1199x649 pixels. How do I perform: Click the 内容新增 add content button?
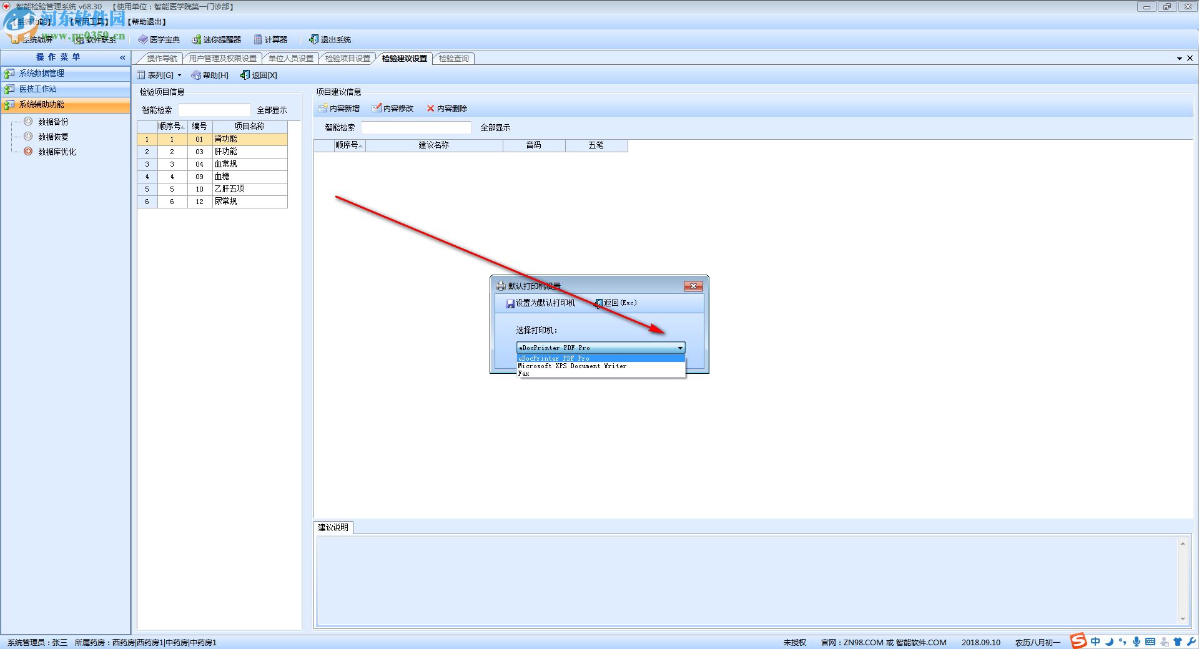point(338,108)
